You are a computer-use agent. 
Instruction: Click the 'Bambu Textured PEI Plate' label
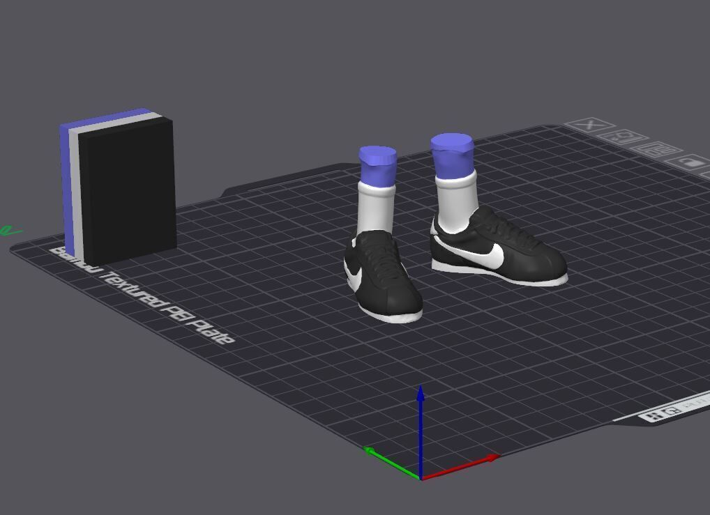(x=143, y=295)
